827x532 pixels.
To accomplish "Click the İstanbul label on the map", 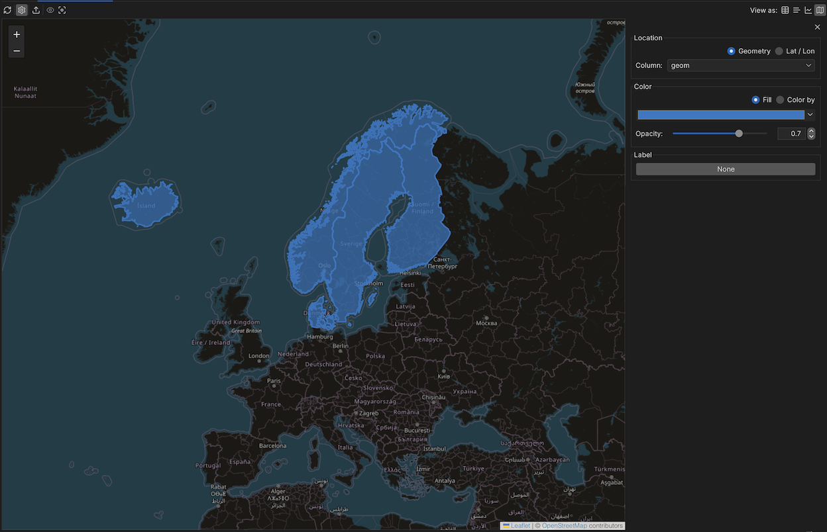I will pos(435,449).
